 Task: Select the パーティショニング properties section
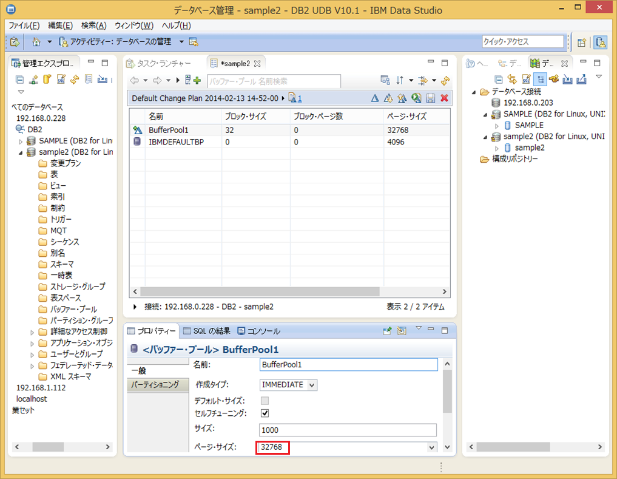[x=155, y=384]
